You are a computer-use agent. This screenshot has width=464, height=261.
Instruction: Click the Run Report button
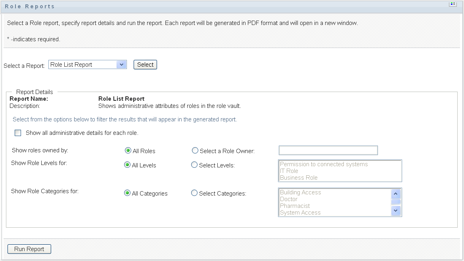29,249
